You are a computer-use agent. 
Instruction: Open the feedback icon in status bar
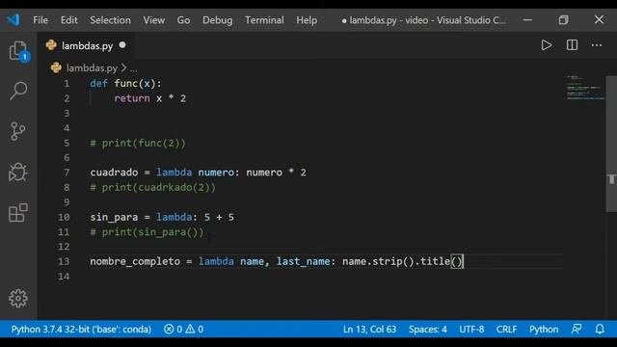(577, 329)
